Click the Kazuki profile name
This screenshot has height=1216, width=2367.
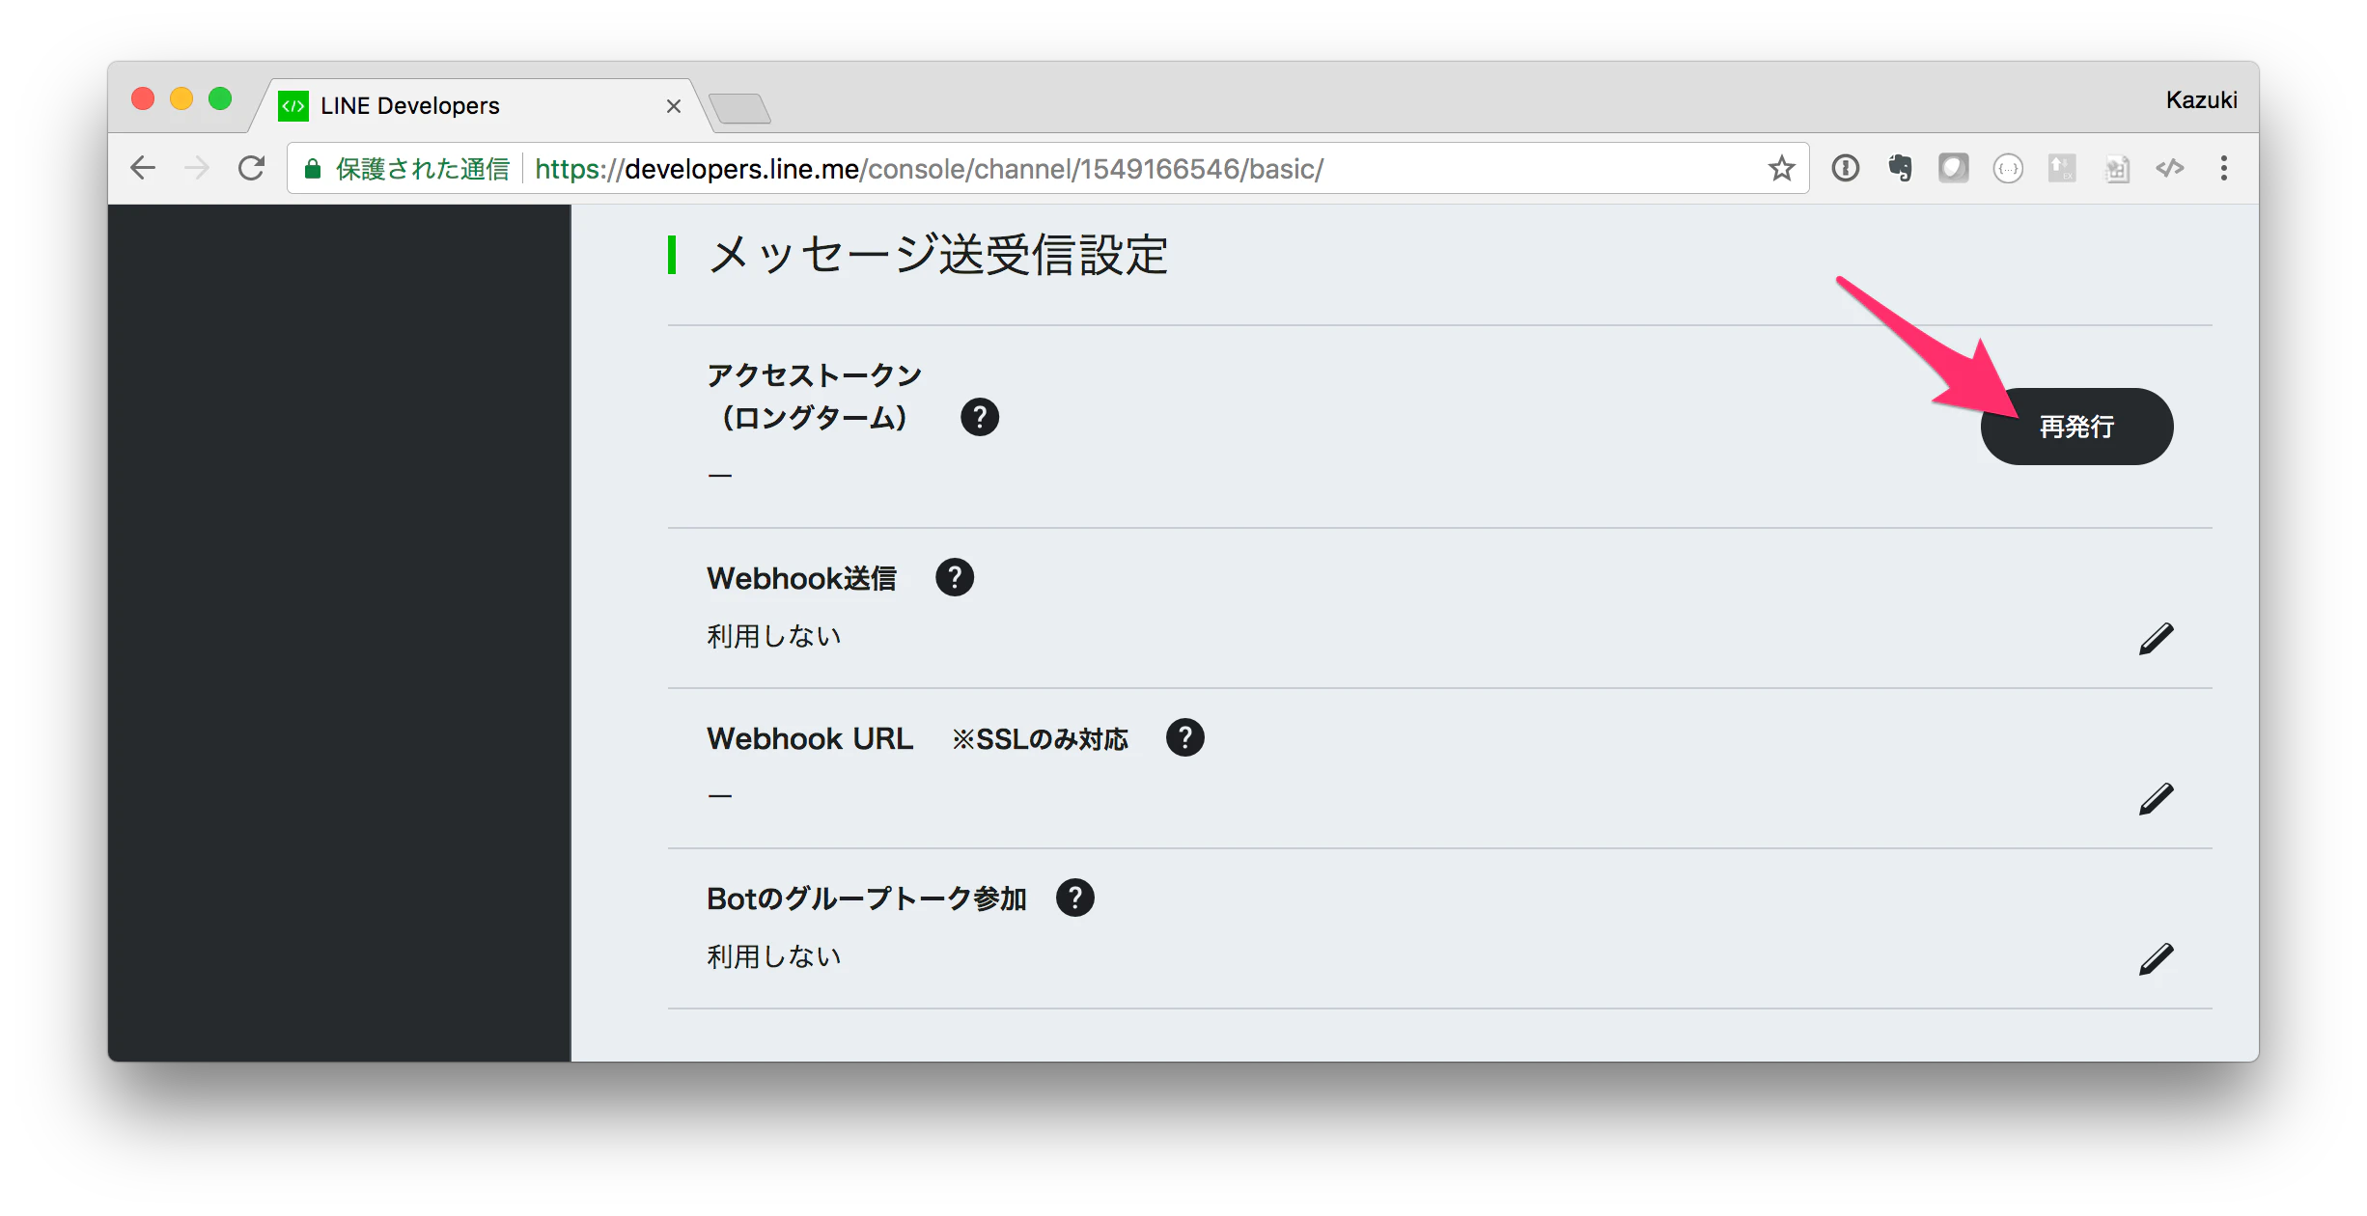[2201, 100]
